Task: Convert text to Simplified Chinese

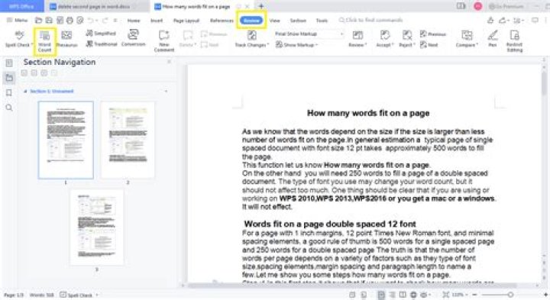Action: point(101,34)
